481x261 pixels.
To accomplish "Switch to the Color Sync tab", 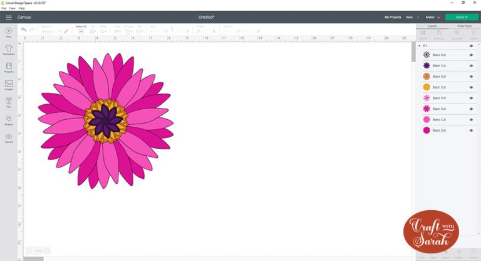I will 464,26.
